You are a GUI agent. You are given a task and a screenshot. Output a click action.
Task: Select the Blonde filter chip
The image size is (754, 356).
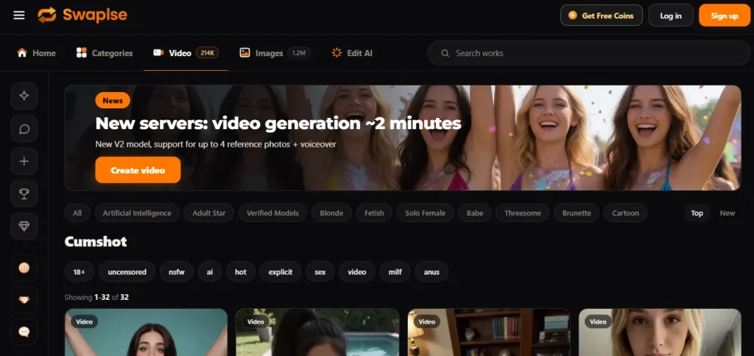[x=331, y=213]
